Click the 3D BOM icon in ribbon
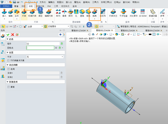The width and height of the screenshot is (168, 124). tap(142, 12)
